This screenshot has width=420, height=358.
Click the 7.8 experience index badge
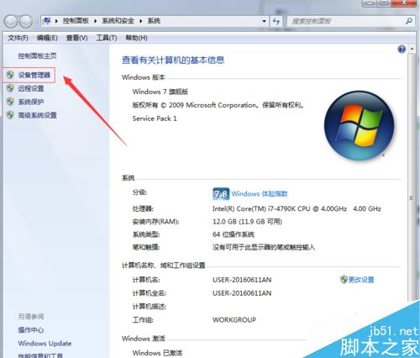(221, 194)
